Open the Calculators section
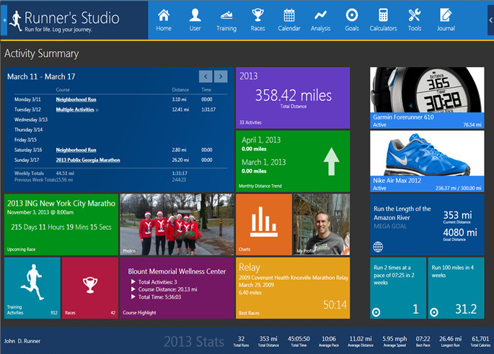494x354 pixels. pos(383,20)
